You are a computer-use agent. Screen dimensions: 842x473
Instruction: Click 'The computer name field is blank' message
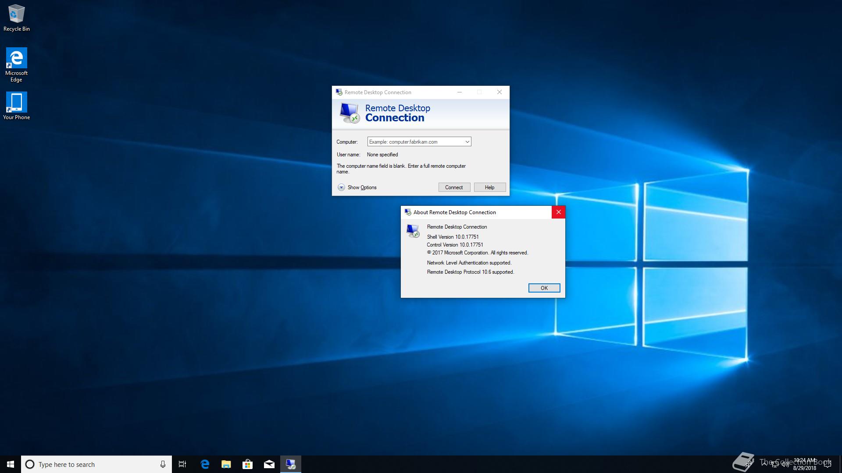click(401, 169)
